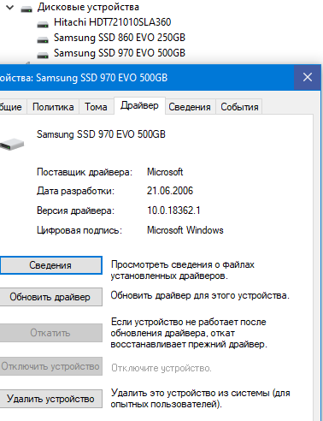Select the Дисковые устройства category label

(x=88, y=7)
